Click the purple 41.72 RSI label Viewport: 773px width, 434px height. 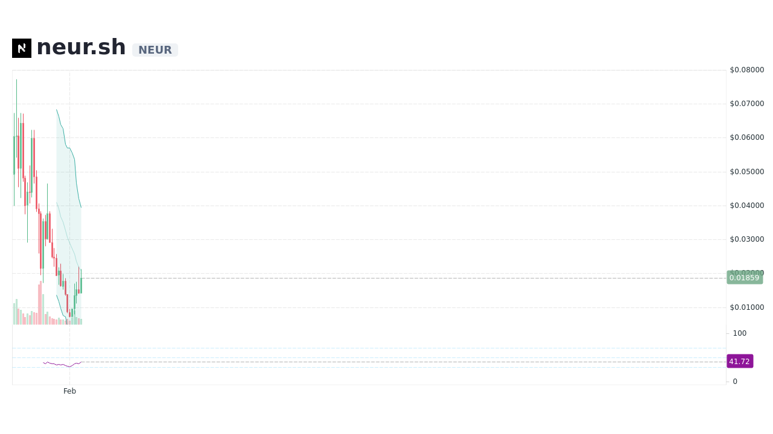click(740, 362)
